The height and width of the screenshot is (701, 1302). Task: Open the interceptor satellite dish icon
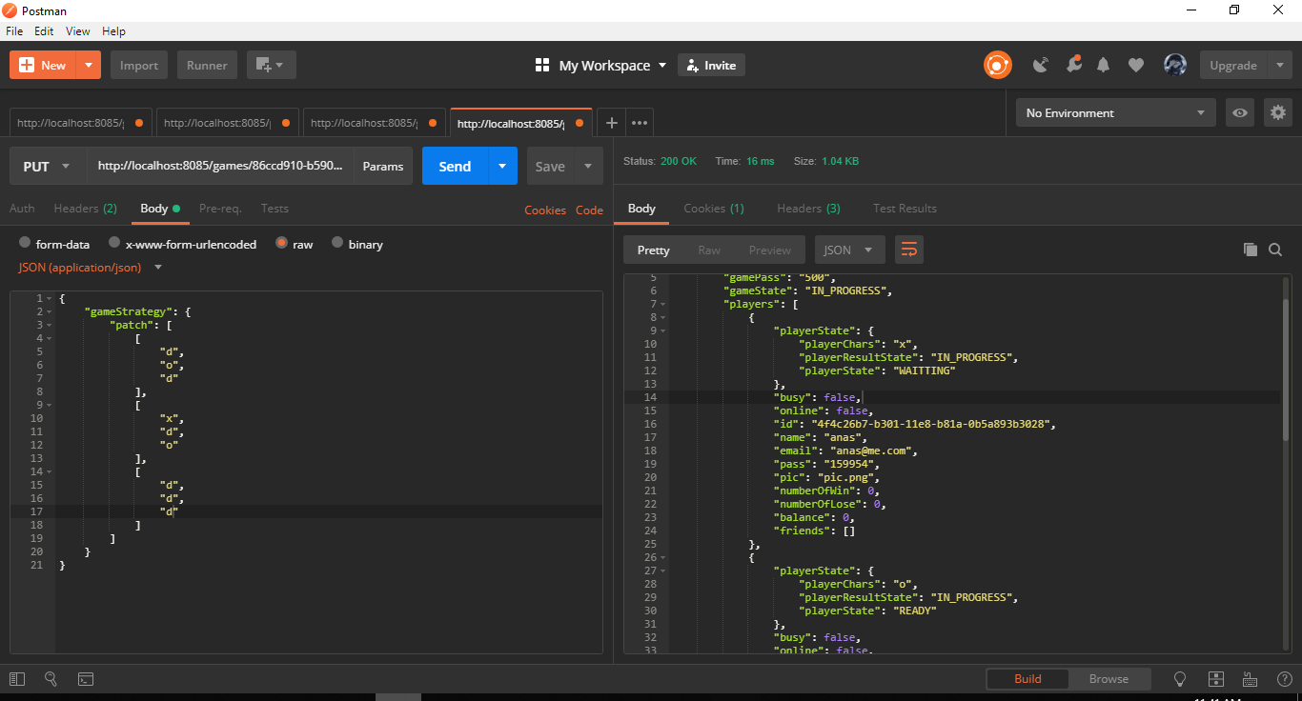[x=1041, y=65]
